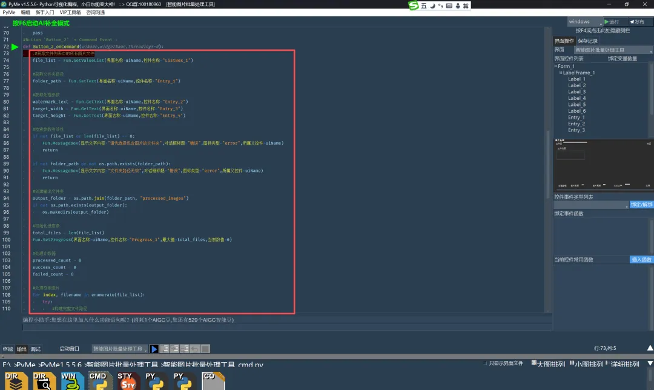Click the undo arrow icon in bottom toolbar
Screen dimensions: 654x390
pos(195,349)
